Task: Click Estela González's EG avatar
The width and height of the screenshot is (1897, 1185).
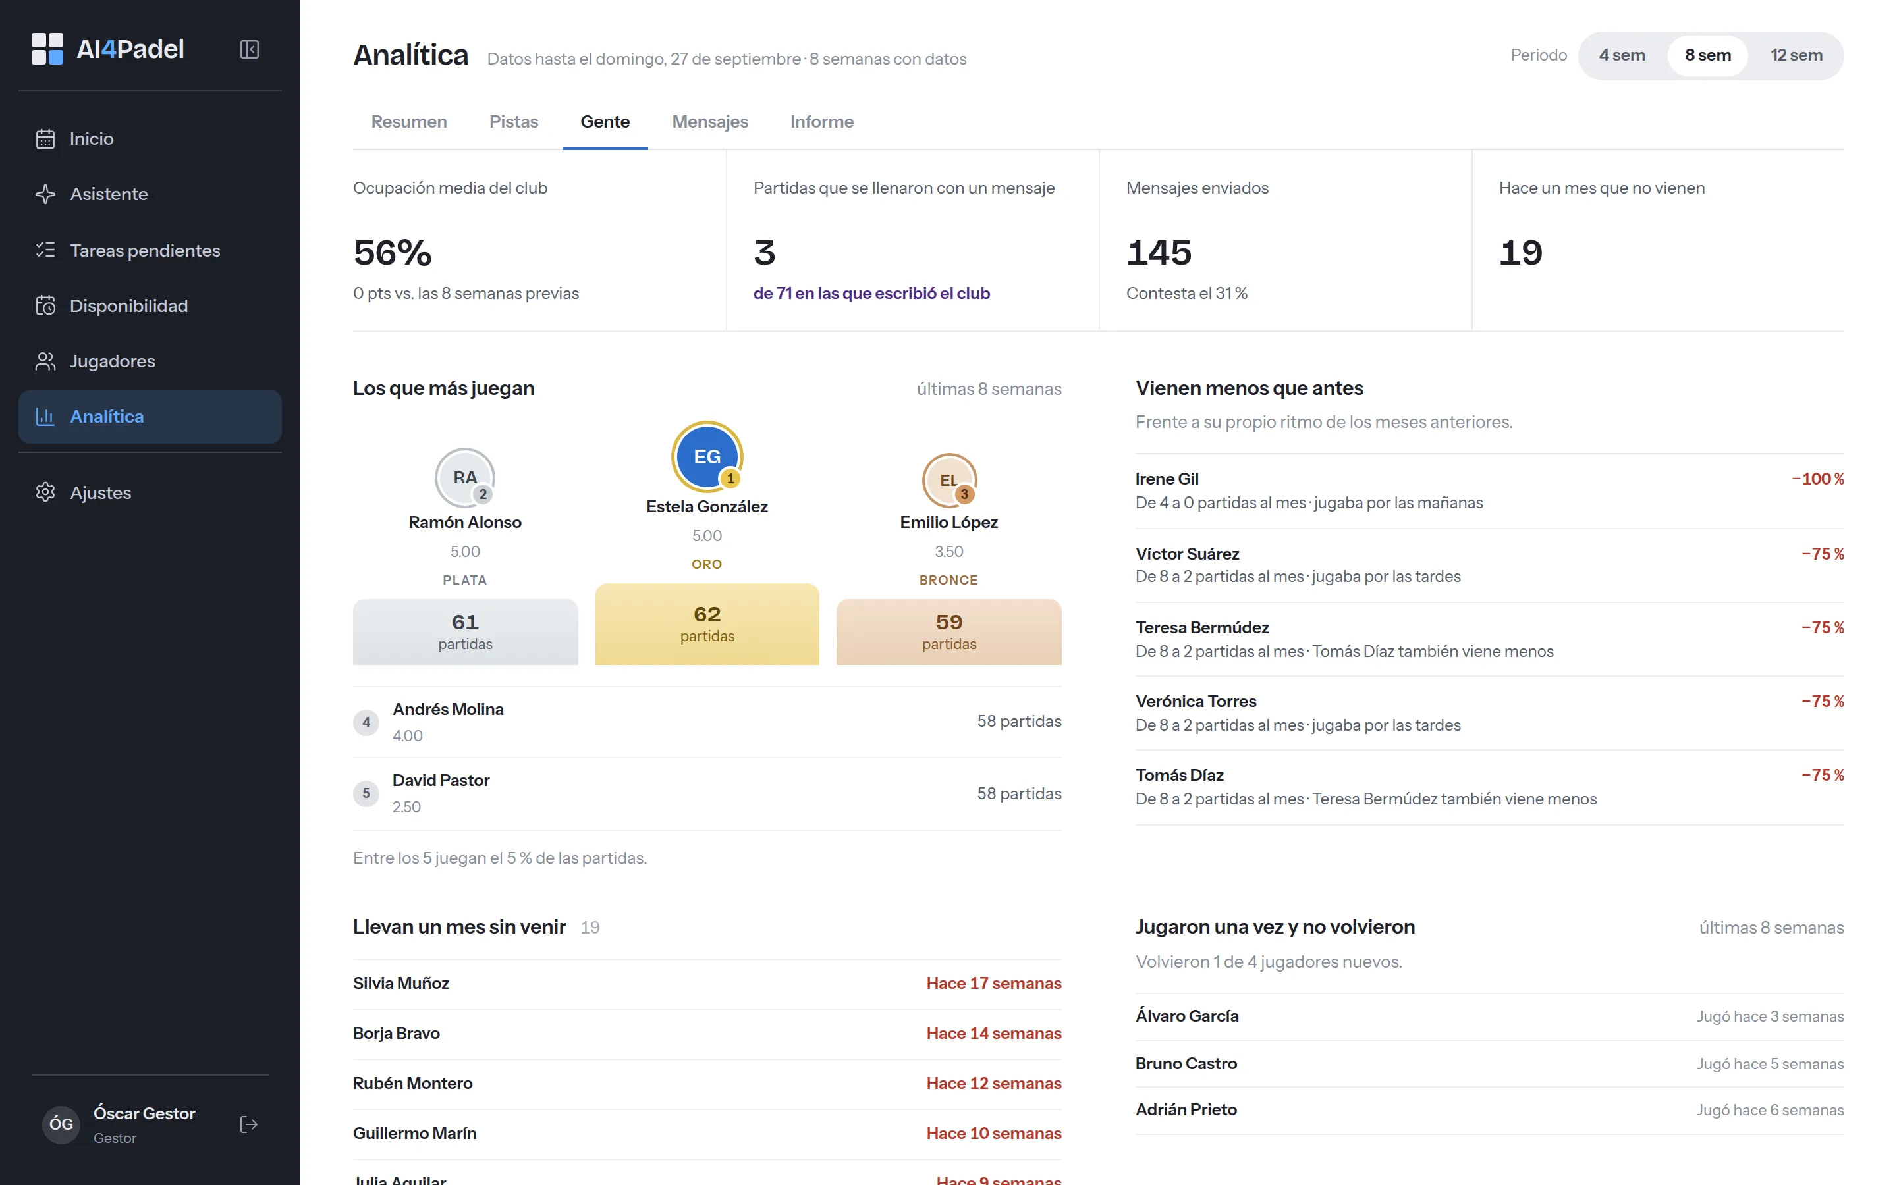Action: click(707, 457)
